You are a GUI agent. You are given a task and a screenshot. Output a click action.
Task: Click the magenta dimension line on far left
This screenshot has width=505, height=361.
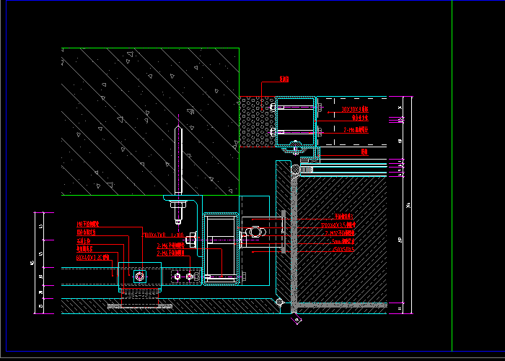click(43, 264)
